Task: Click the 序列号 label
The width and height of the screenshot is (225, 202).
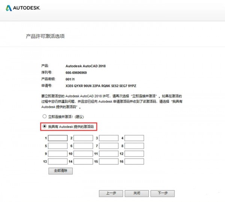Action: [46, 72]
